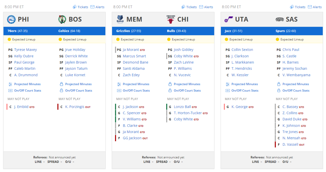The width and height of the screenshot is (326, 172).
Task: Click the San Antonio Spurs logo
Action: [280, 19]
